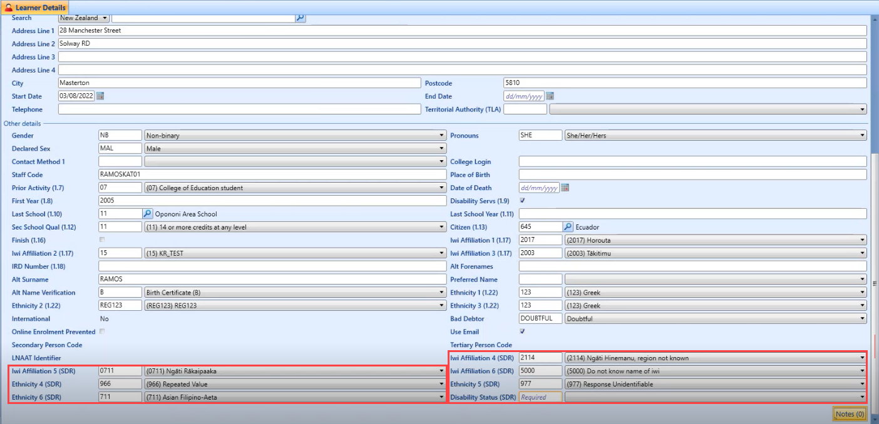Open the Iwi Affiliation 4 (SDR) dropdown

[716, 358]
